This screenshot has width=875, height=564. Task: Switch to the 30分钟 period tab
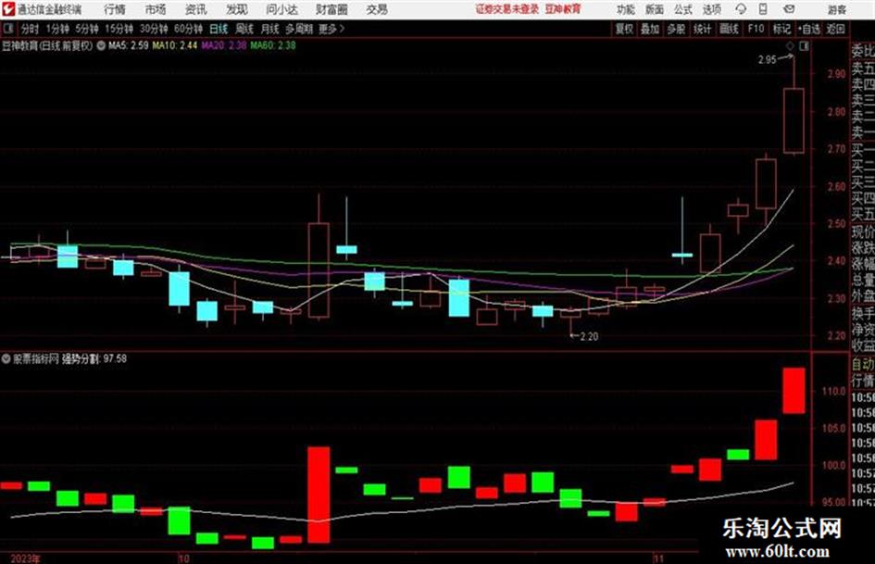(154, 29)
